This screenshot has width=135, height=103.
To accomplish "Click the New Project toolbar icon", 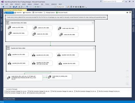I will point(10,7).
